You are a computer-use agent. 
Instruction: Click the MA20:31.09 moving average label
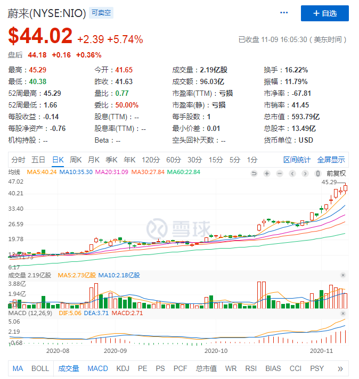tap(111, 172)
